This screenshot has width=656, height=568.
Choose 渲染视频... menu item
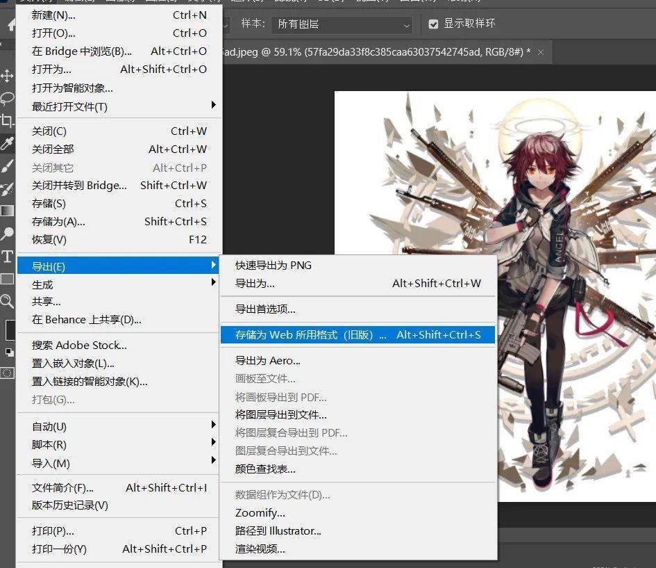point(358,549)
